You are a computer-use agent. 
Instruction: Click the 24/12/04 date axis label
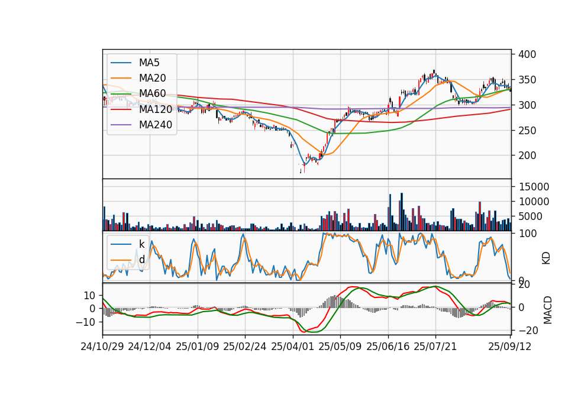[x=150, y=347]
